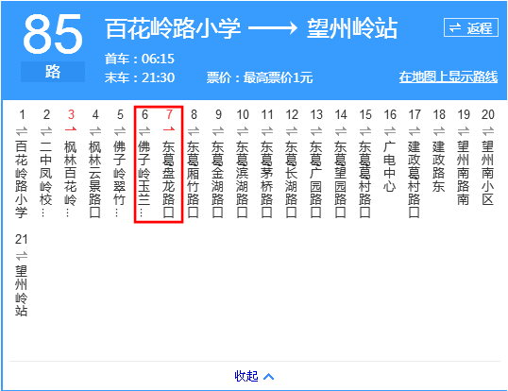Click transfer arrows icon under stop 19
508x391 pixels.
point(464,131)
